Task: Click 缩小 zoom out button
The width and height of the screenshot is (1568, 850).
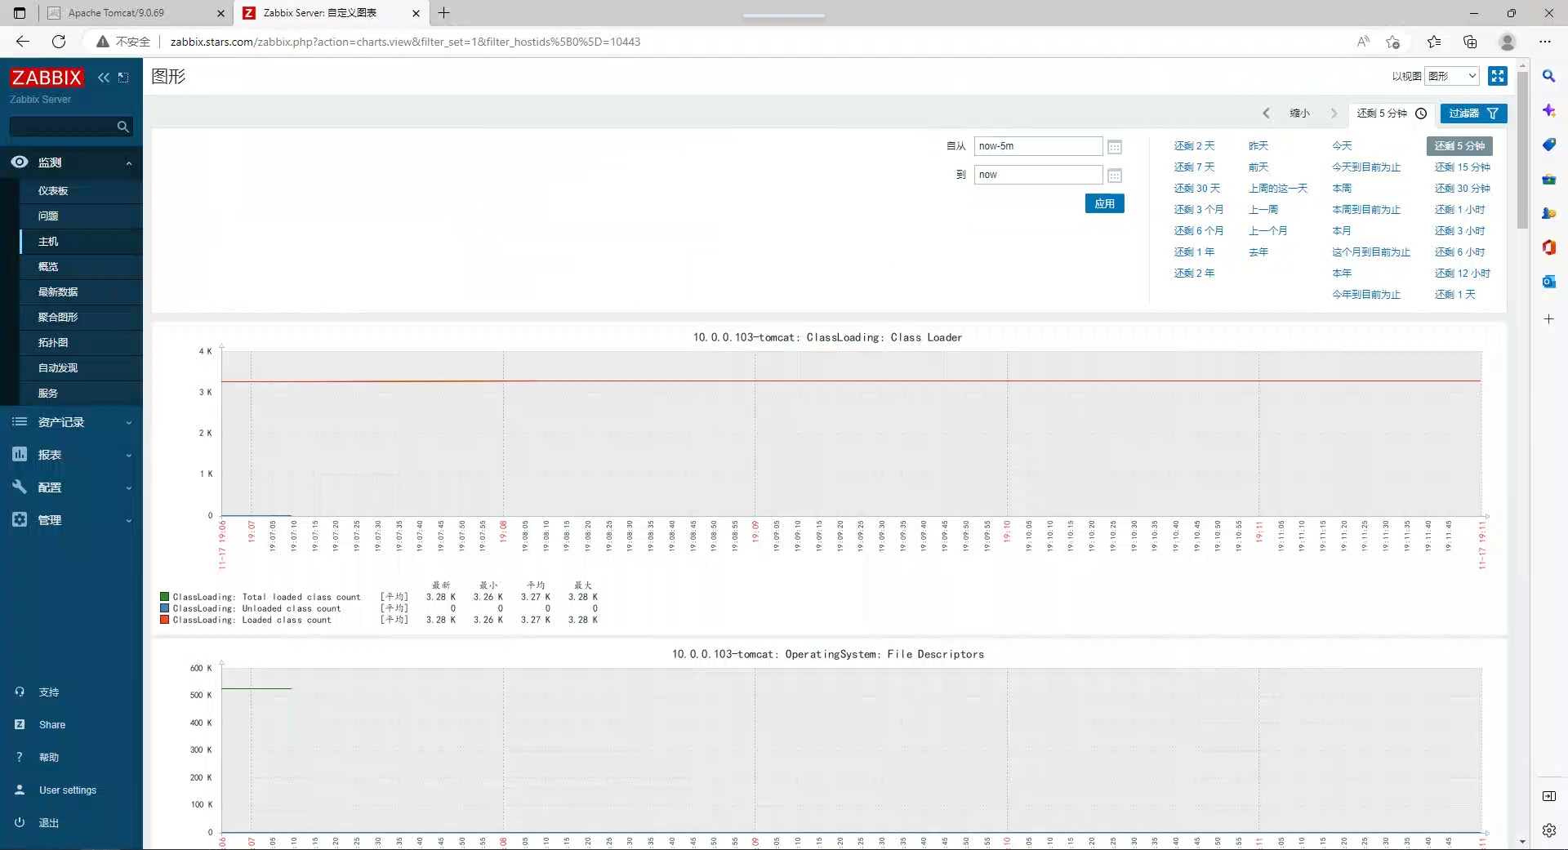Action: coord(1299,113)
